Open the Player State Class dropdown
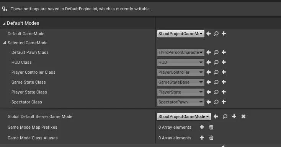Screen dimensions: 281x147 point(181,92)
